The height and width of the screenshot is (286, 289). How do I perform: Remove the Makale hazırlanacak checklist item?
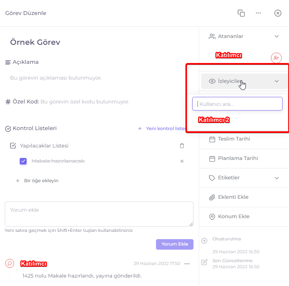182,161
